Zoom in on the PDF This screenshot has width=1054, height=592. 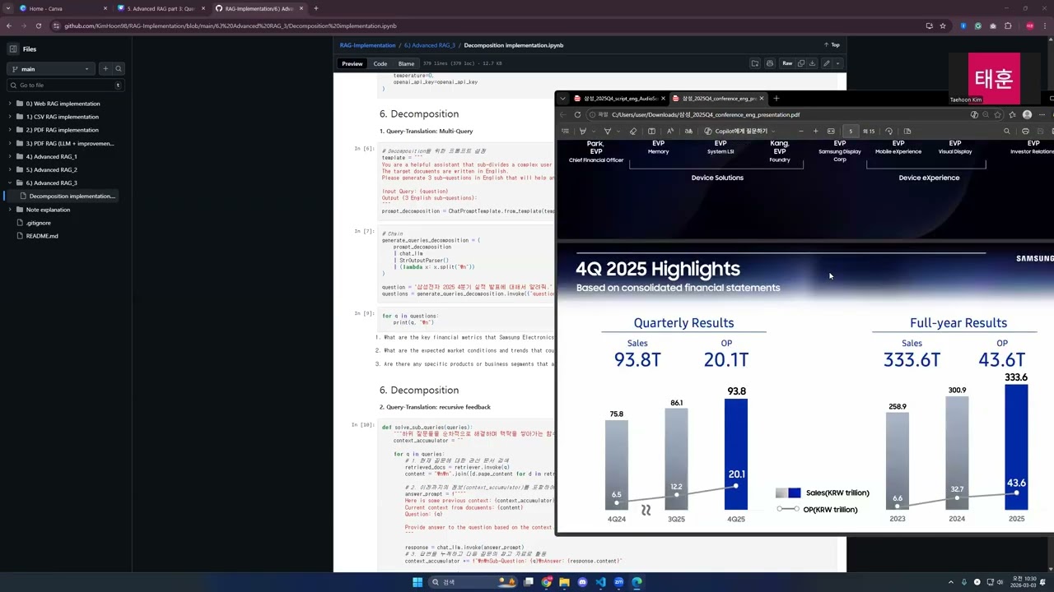[x=815, y=132]
